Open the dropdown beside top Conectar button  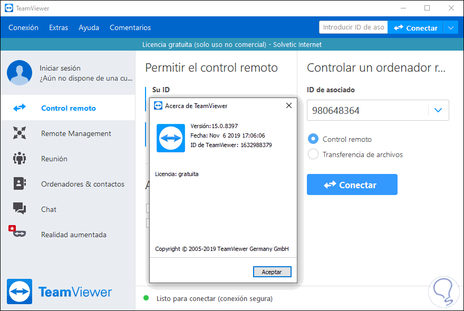pos(451,28)
